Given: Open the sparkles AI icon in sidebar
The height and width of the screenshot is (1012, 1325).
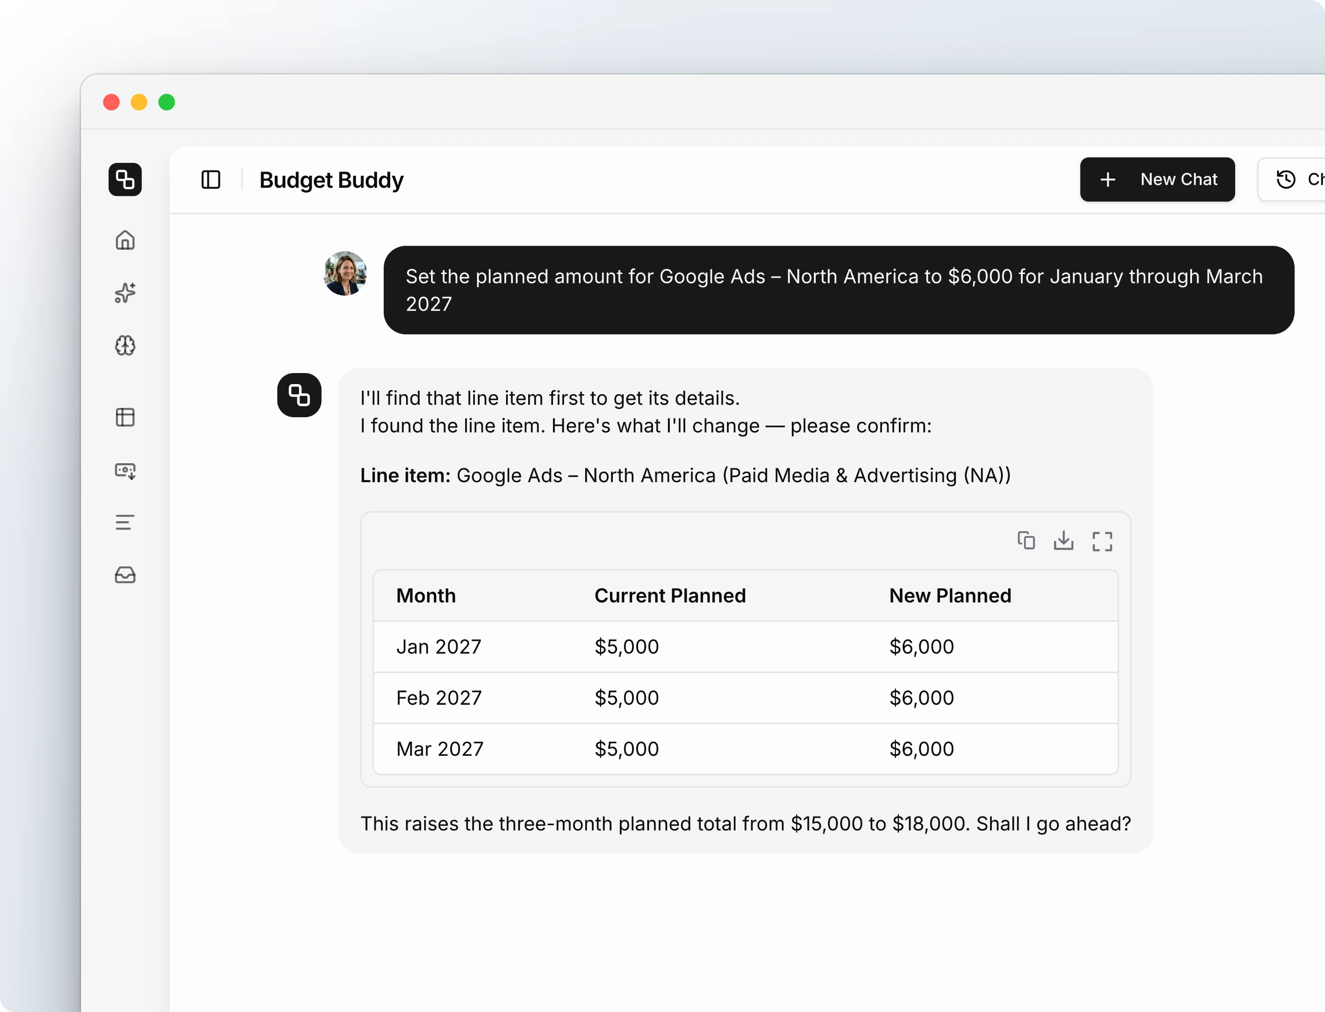Looking at the screenshot, I should pyautogui.click(x=125, y=293).
